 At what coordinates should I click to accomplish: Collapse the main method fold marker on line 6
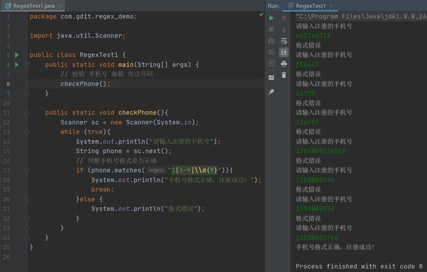click(x=27, y=65)
